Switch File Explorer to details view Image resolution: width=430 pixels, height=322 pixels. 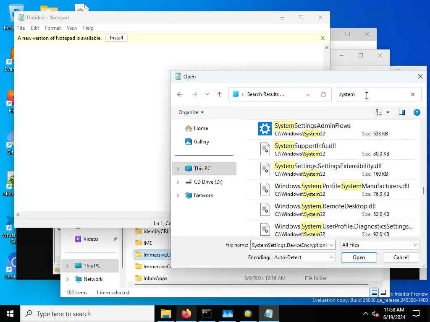(x=374, y=292)
